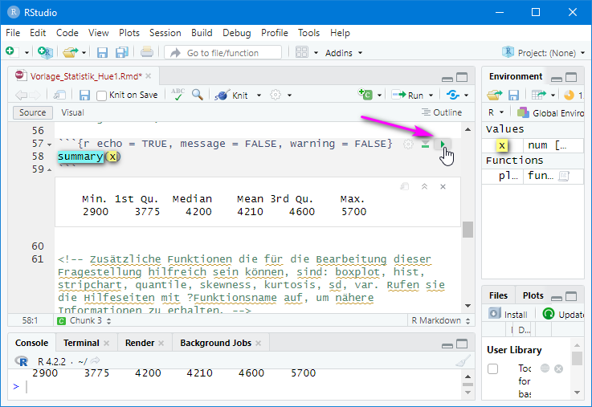
Task: Click the ABC spell check icon
Action: pos(178,94)
